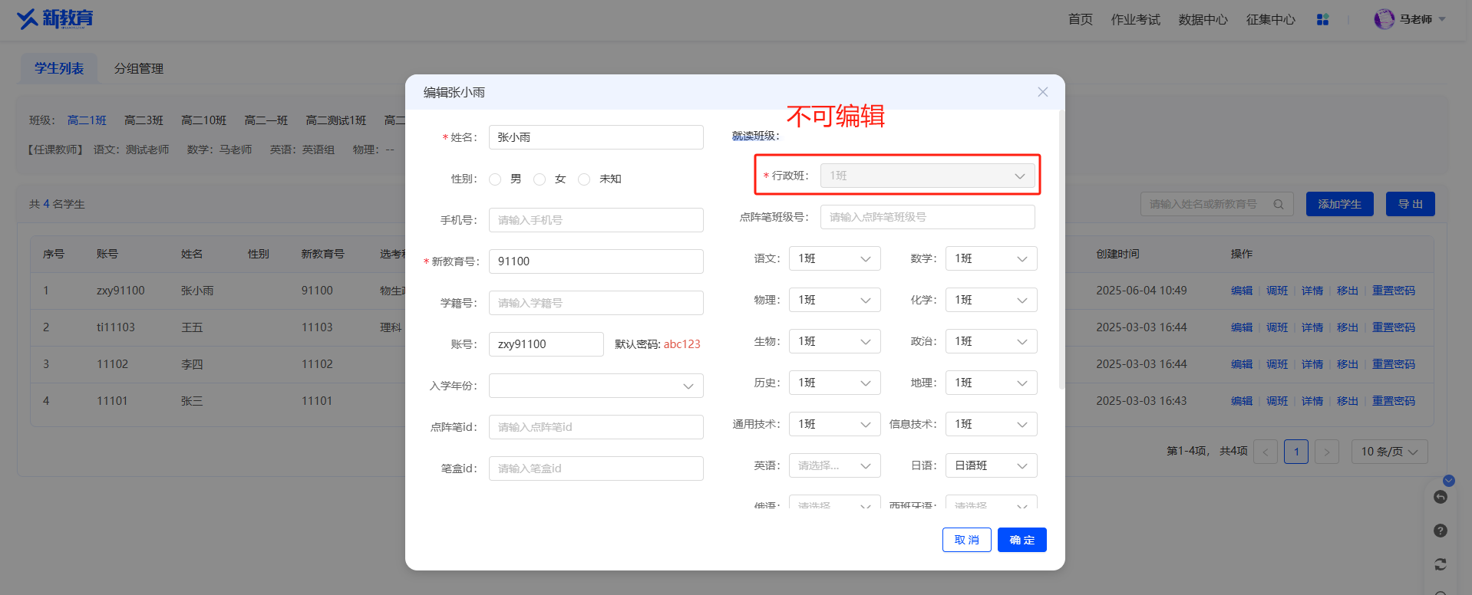Click the blue badge above floating tools
Viewport: 1472px width, 595px height.
point(1449,481)
